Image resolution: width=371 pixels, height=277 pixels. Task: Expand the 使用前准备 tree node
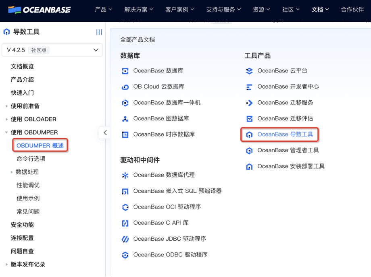pyautogui.click(x=6, y=106)
